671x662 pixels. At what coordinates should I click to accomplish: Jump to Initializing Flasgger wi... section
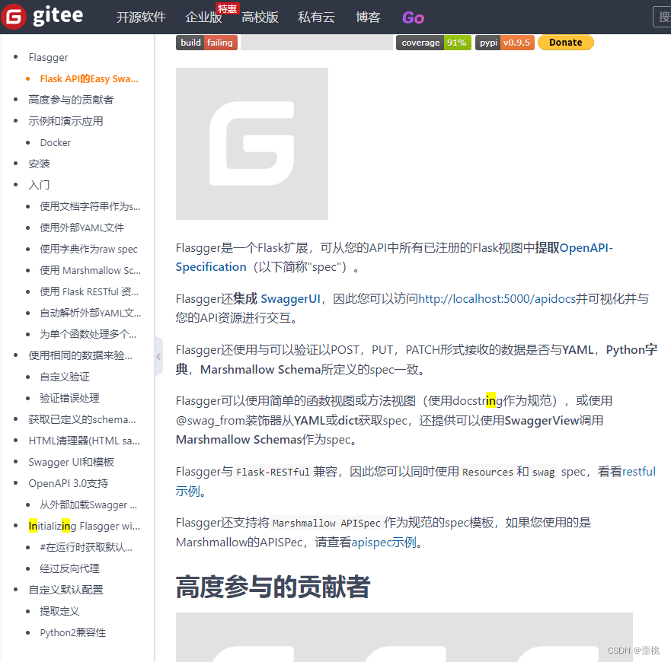85,526
